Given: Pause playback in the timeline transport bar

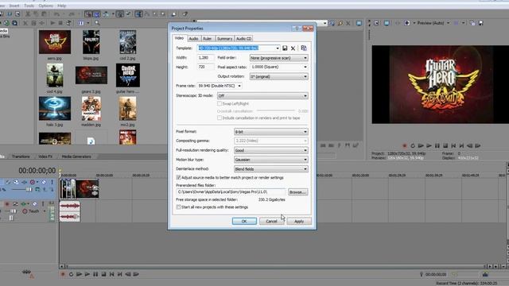Looking at the screenshot, I should pyautogui.click(x=95, y=274).
